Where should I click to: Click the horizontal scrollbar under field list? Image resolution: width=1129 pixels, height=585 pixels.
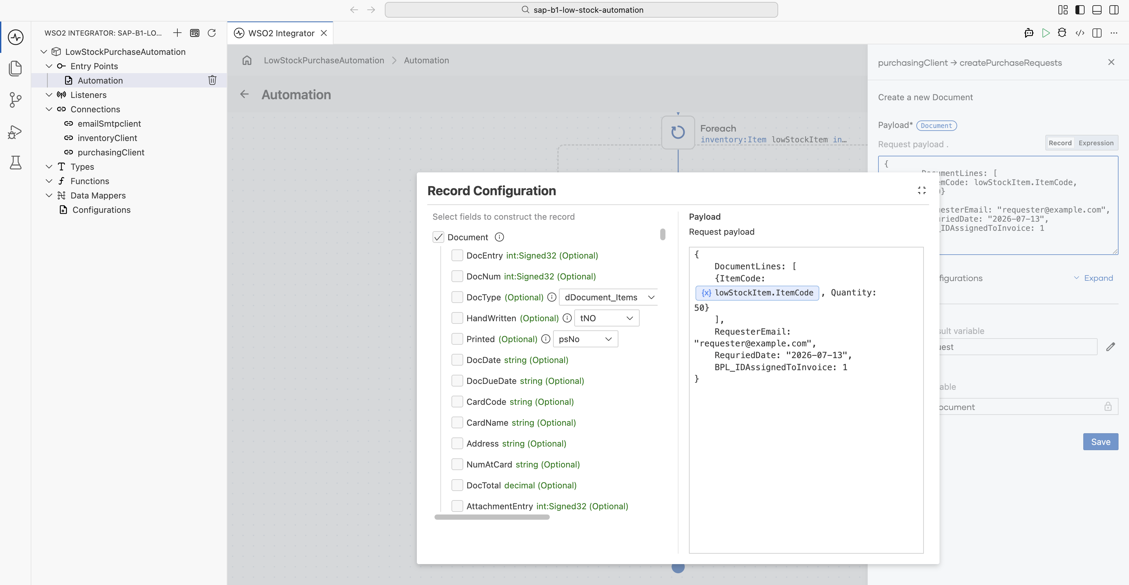click(492, 517)
